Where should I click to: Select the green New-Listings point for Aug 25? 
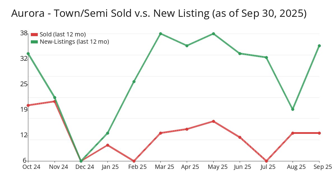click(x=293, y=109)
